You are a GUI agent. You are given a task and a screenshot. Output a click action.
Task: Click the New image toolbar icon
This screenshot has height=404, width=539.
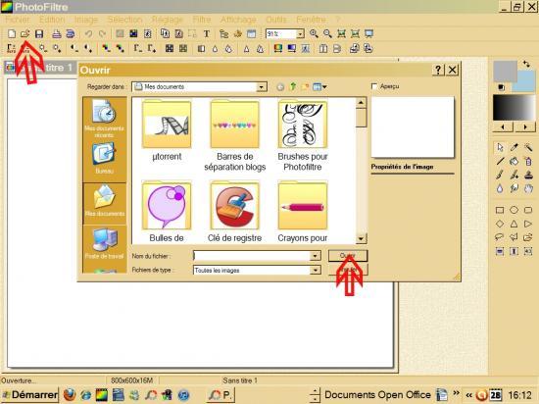[x=12, y=33]
